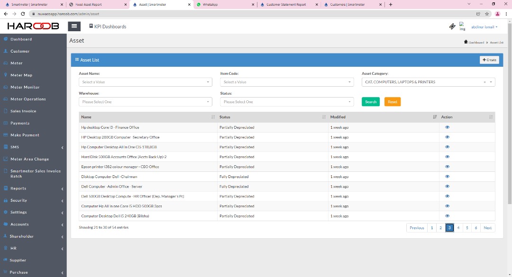Bookmark page with star icon
Image resolution: width=512 pixels, height=277 pixels.
[487, 14]
